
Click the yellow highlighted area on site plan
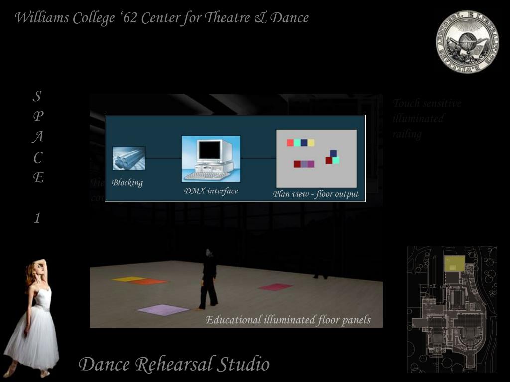pyautogui.click(x=454, y=263)
